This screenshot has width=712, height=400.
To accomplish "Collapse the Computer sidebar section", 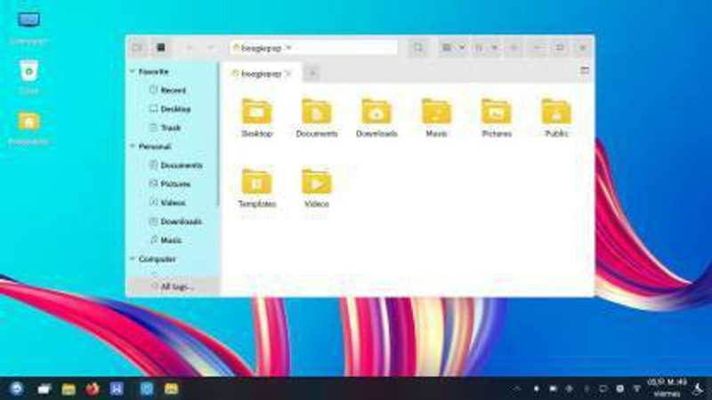I will (x=133, y=259).
